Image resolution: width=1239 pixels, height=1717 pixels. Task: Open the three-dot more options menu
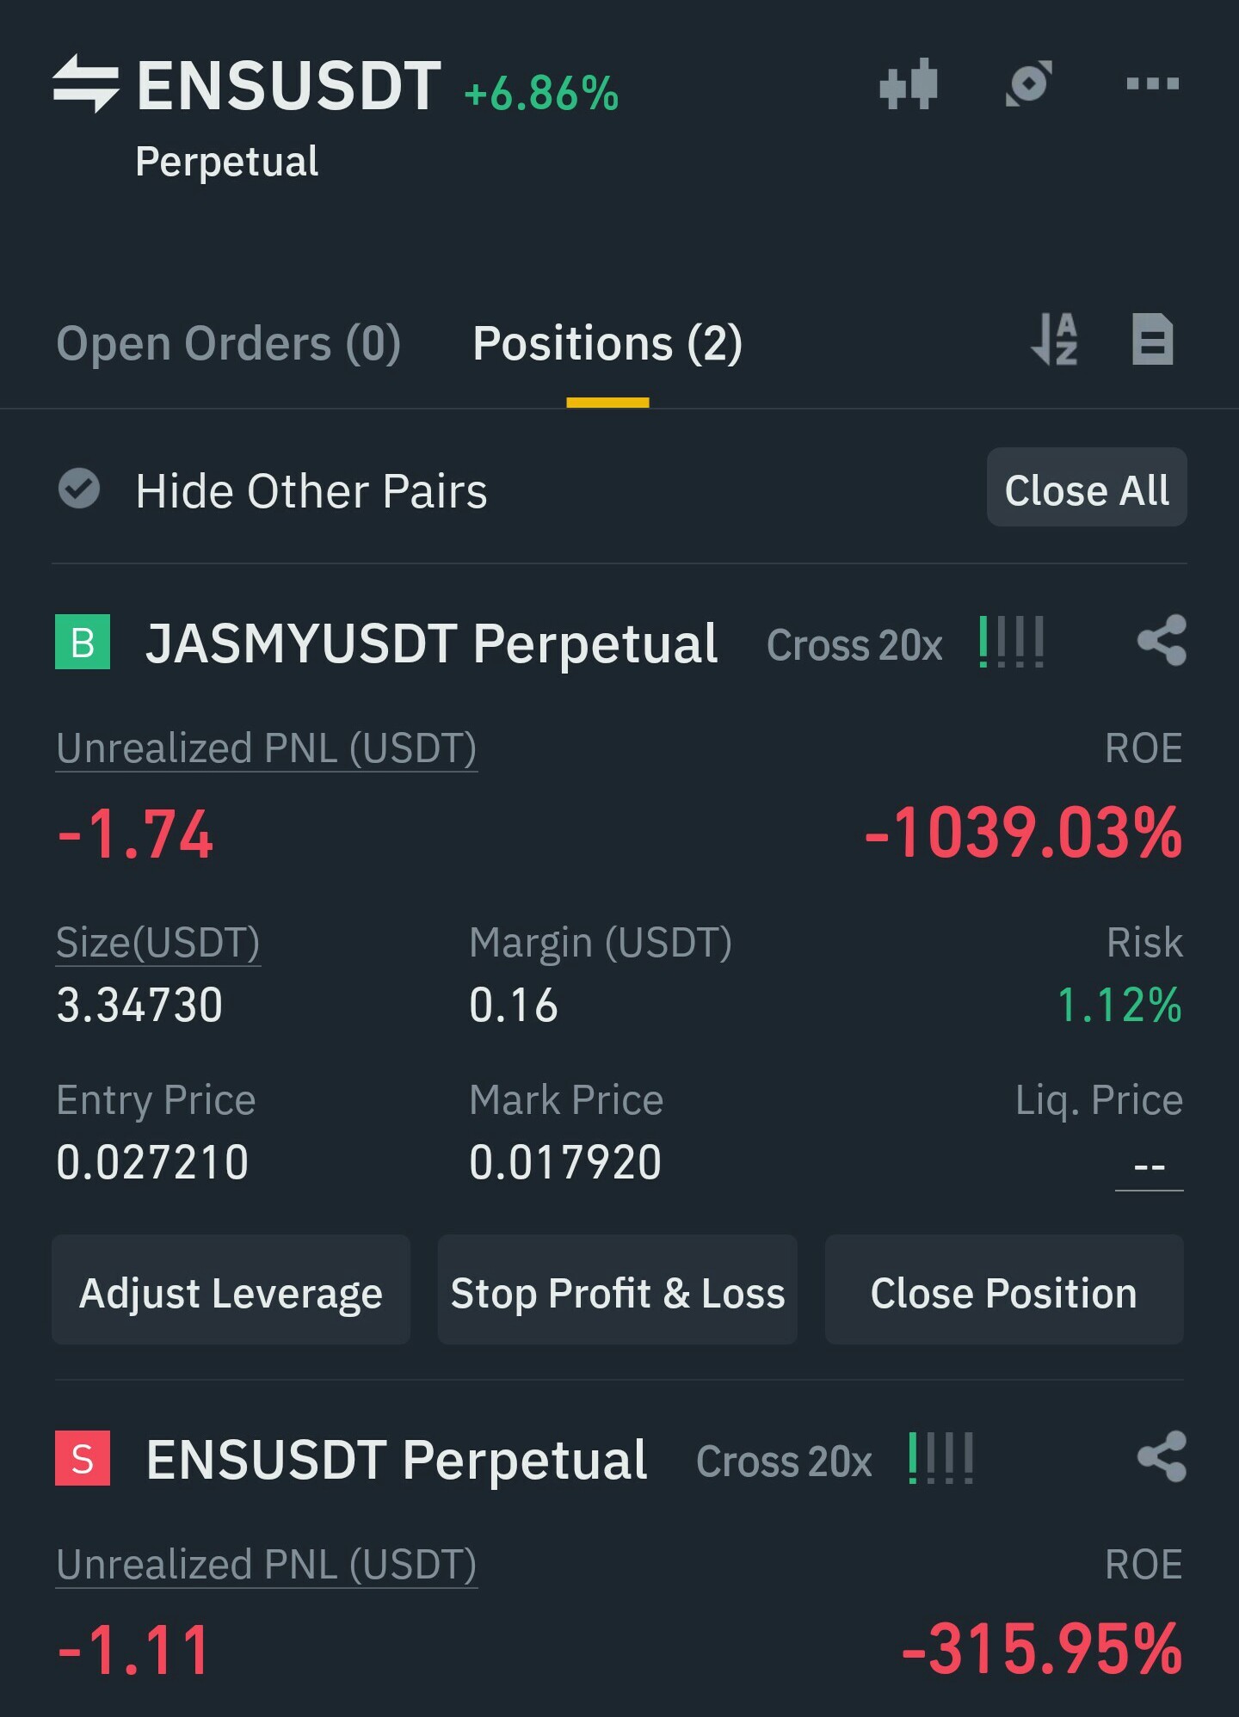coord(1152,83)
